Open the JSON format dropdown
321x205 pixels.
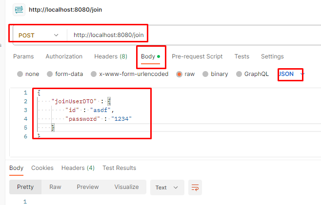(291, 74)
